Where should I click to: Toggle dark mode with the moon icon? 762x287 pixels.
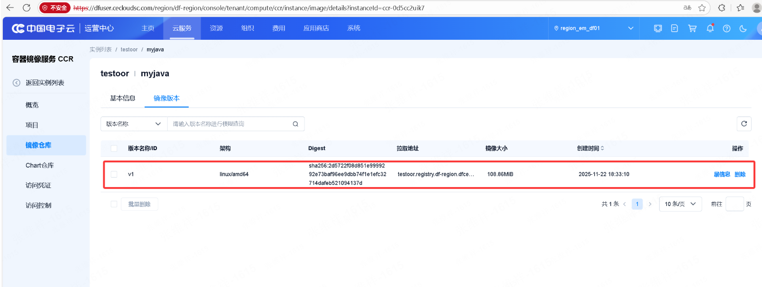[x=743, y=28]
